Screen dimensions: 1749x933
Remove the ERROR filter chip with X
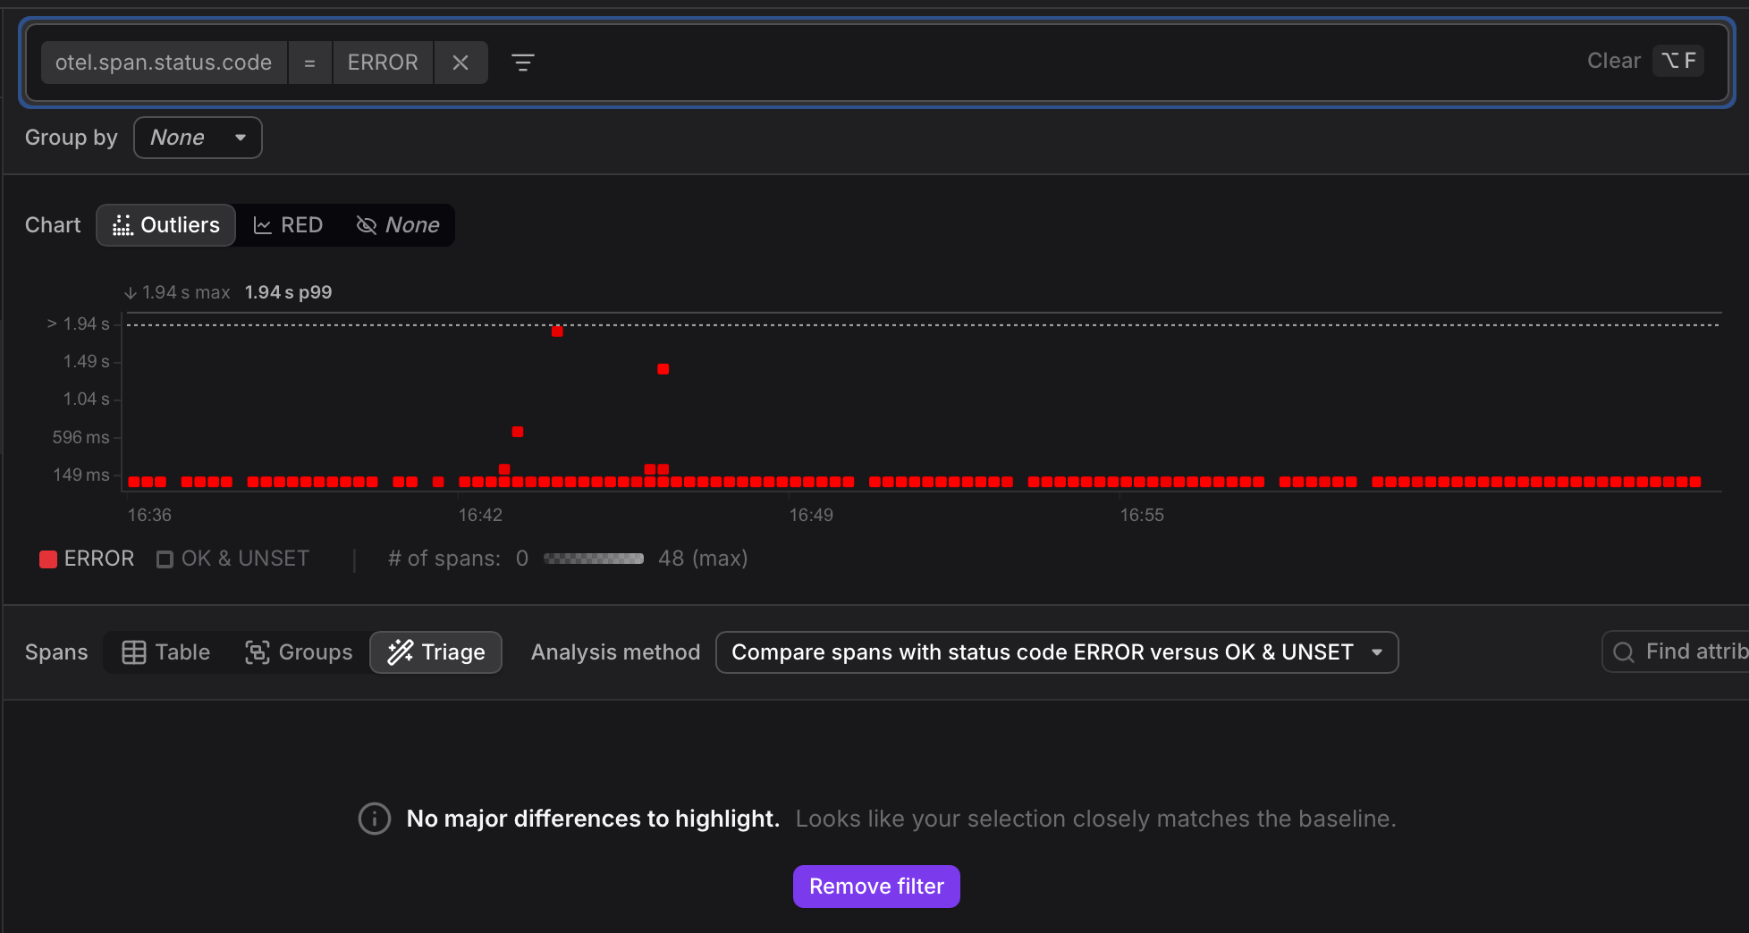click(460, 63)
